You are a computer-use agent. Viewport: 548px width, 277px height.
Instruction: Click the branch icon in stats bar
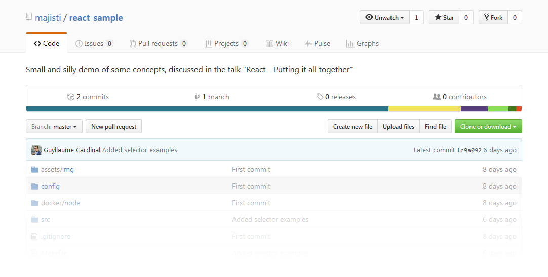pos(197,97)
